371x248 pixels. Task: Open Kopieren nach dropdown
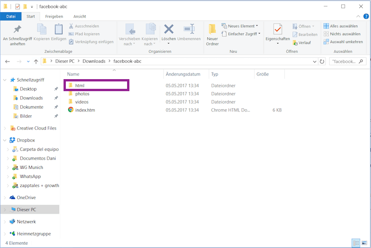coord(149,35)
